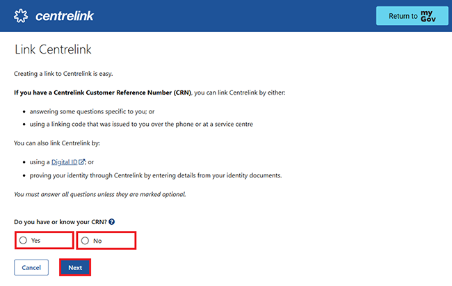Select the Yes radio button
Screen dimensions: 452x286
coord(23,240)
